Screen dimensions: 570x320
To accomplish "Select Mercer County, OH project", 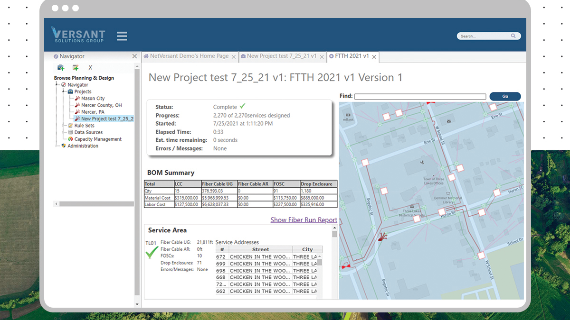I will [x=101, y=105].
